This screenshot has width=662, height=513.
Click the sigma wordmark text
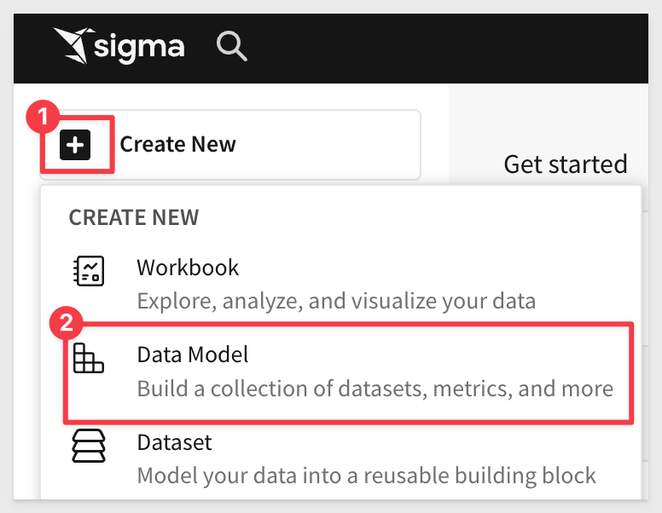(x=139, y=48)
